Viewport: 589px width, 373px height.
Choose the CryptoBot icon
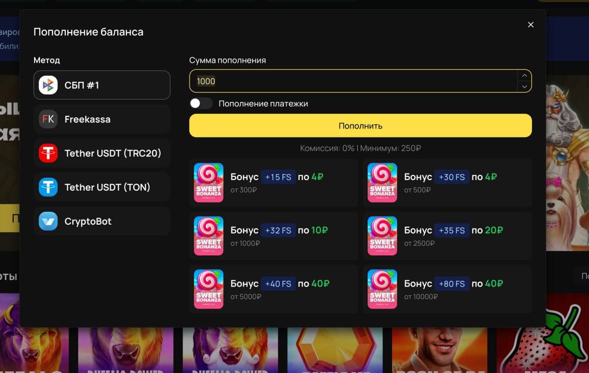[x=48, y=221]
